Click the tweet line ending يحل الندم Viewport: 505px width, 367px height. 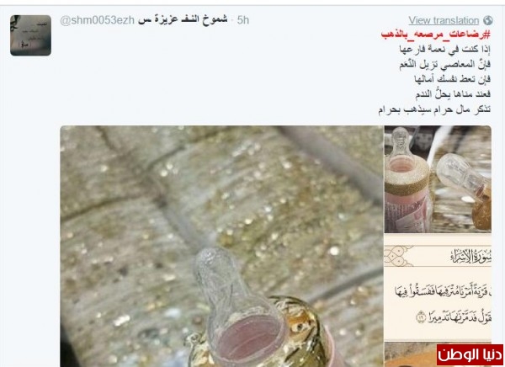[453, 94]
